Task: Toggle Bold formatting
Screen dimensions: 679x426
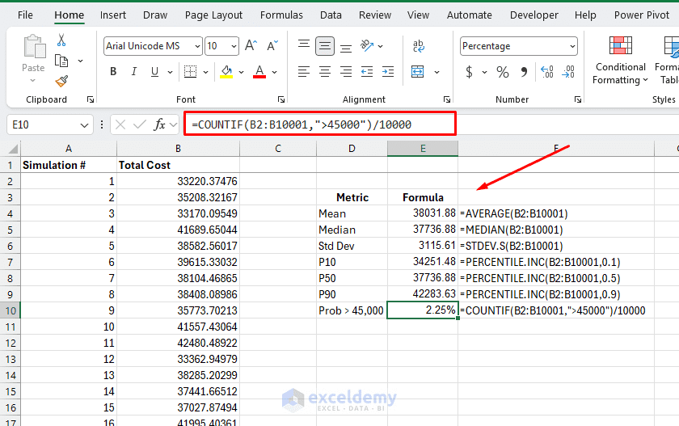Action: tap(113, 71)
